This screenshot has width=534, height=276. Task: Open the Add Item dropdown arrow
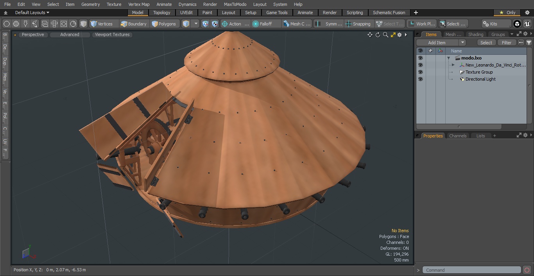(462, 43)
